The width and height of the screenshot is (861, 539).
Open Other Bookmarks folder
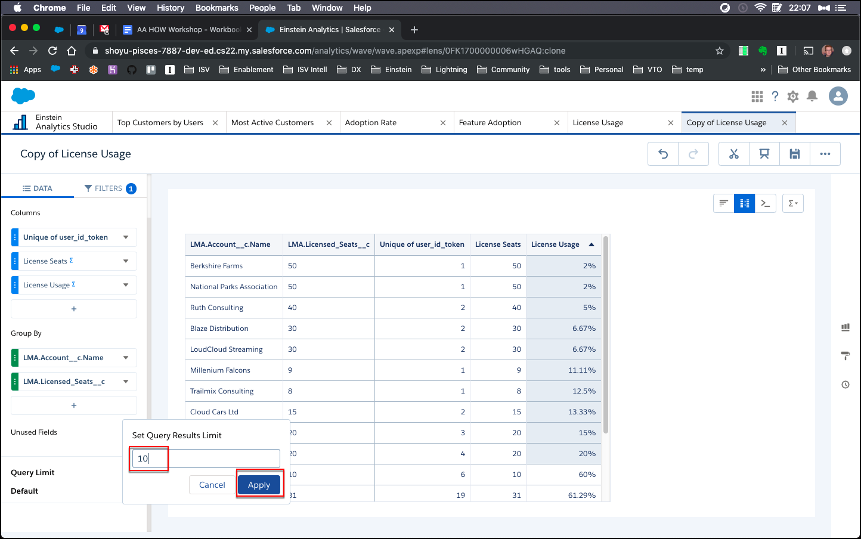pos(814,70)
